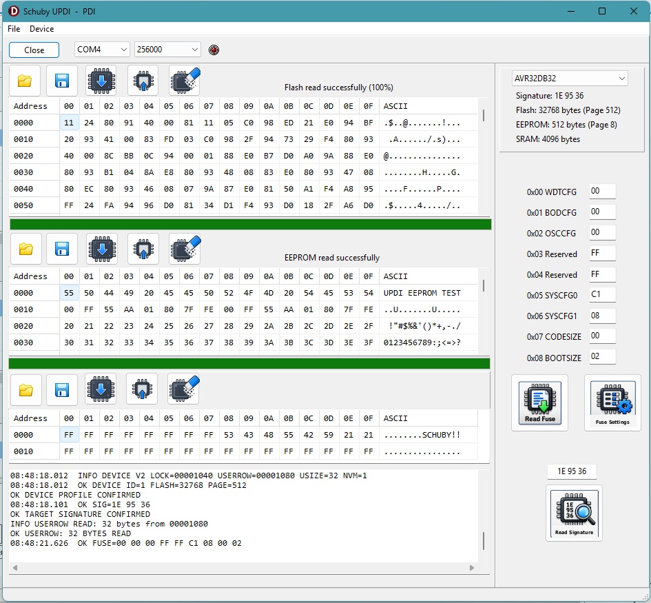
Task: Click the Close button
Action: 34,50
